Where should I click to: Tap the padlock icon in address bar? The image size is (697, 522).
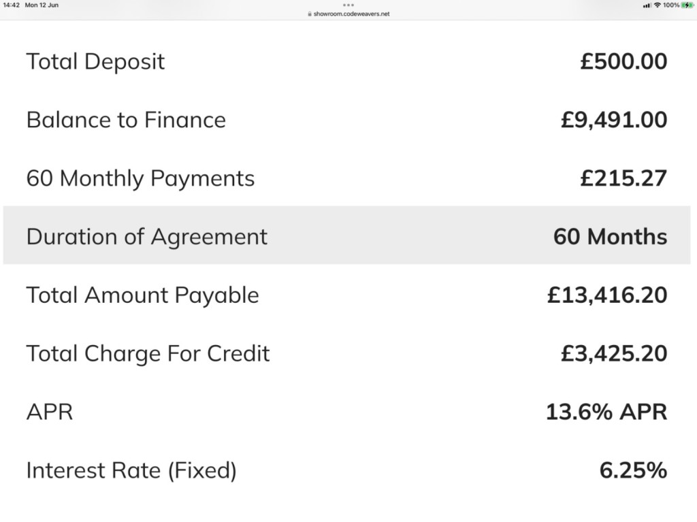click(x=310, y=14)
